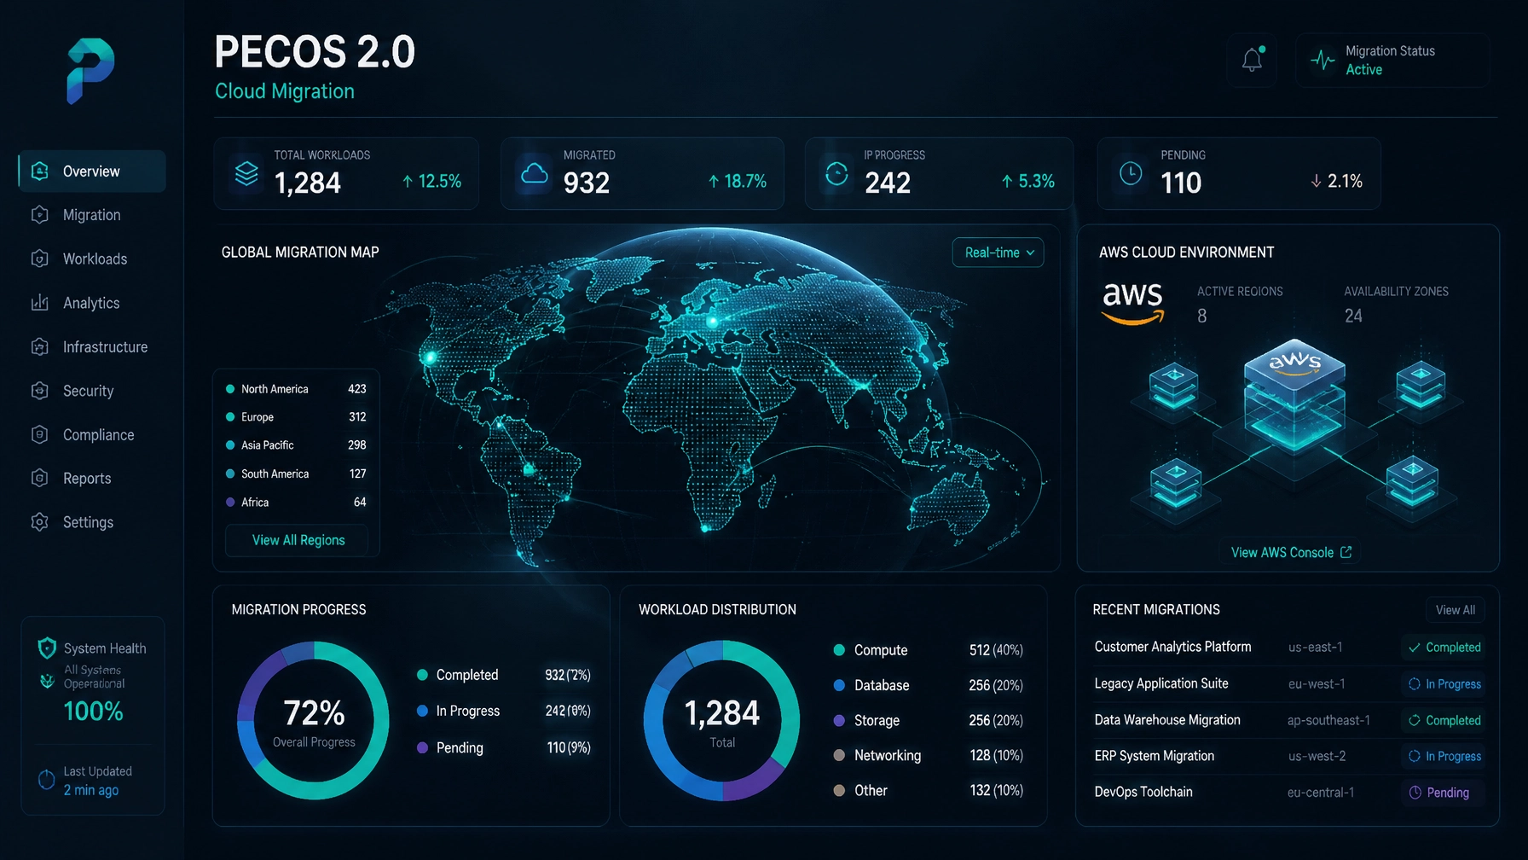Click View All in Recent Migrations

[1456, 610]
